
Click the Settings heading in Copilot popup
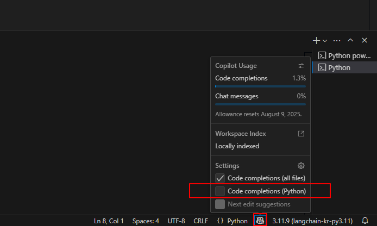click(227, 165)
